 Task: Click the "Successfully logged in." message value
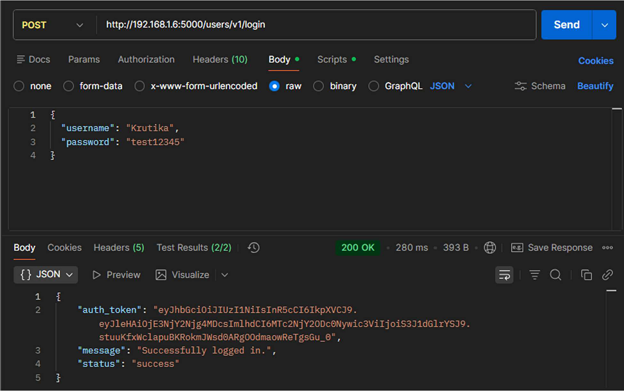(204, 351)
